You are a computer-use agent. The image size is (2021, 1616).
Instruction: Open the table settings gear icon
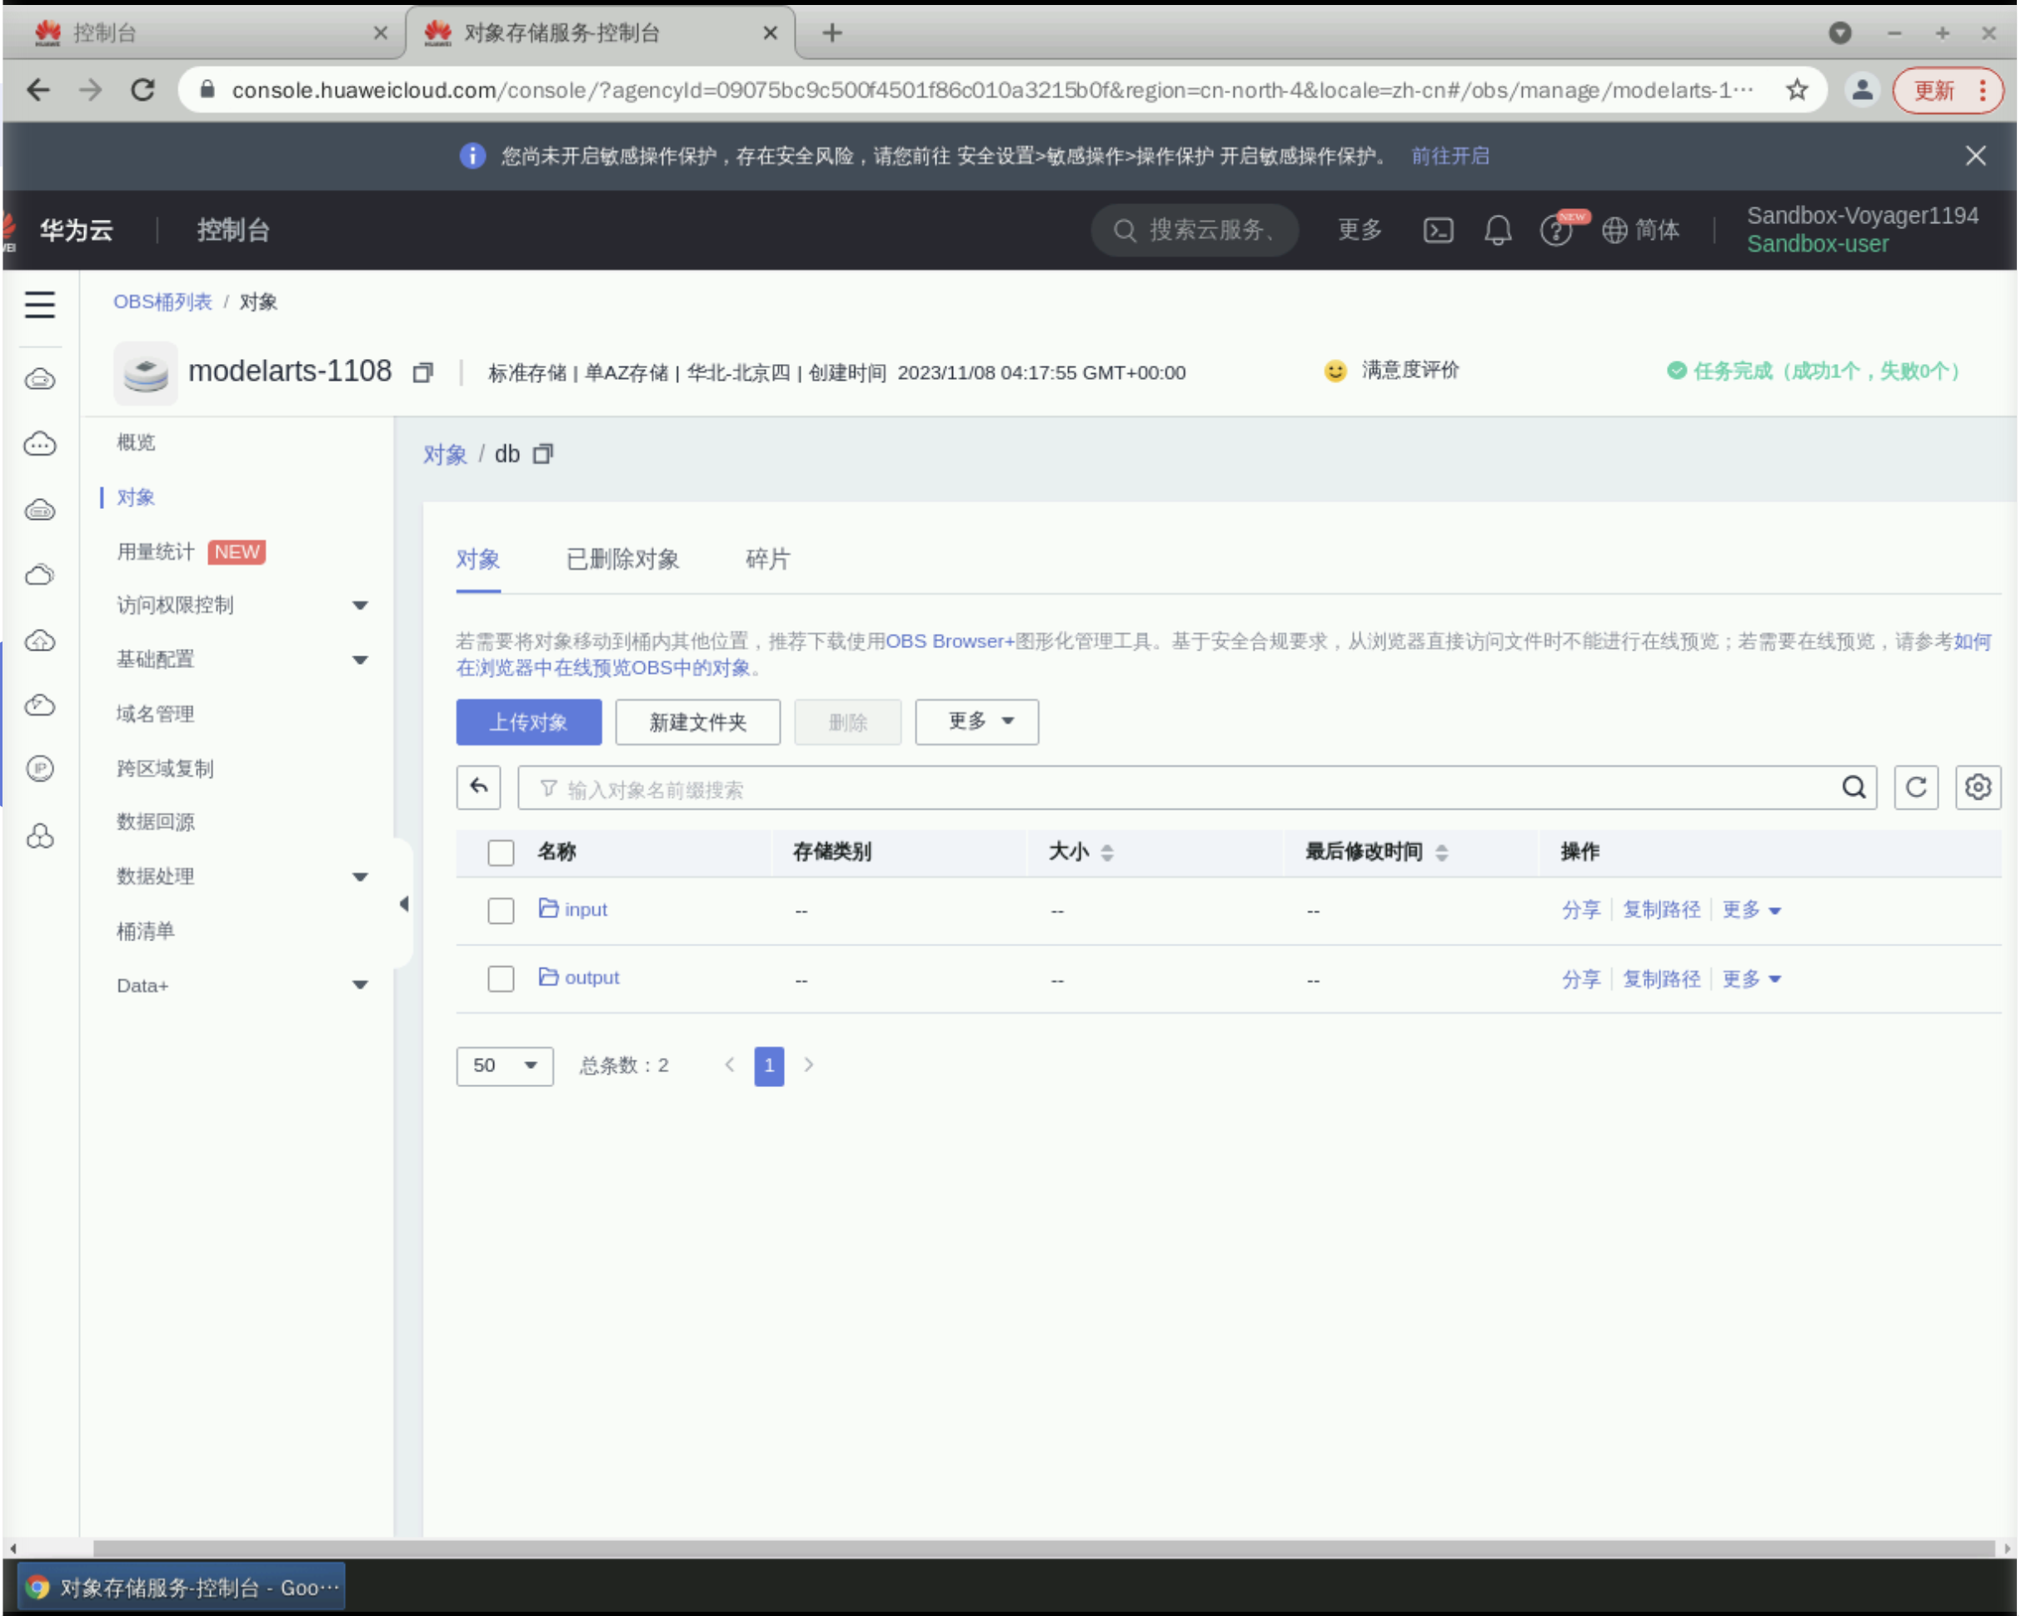(1977, 787)
